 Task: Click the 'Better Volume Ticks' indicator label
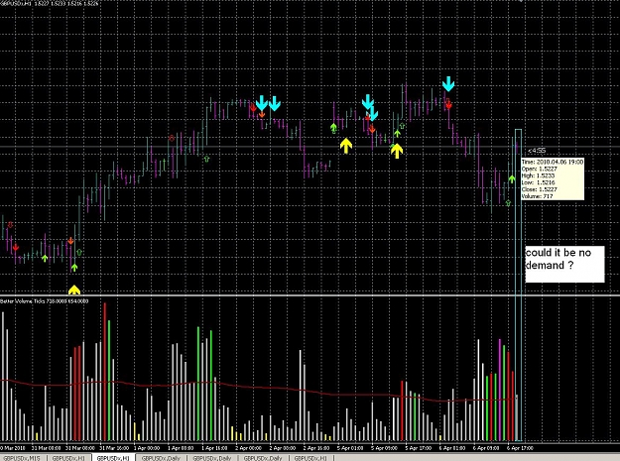[x=44, y=301]
